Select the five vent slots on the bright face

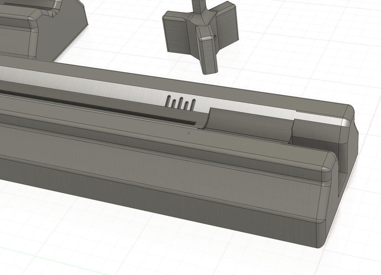point(181,102)
